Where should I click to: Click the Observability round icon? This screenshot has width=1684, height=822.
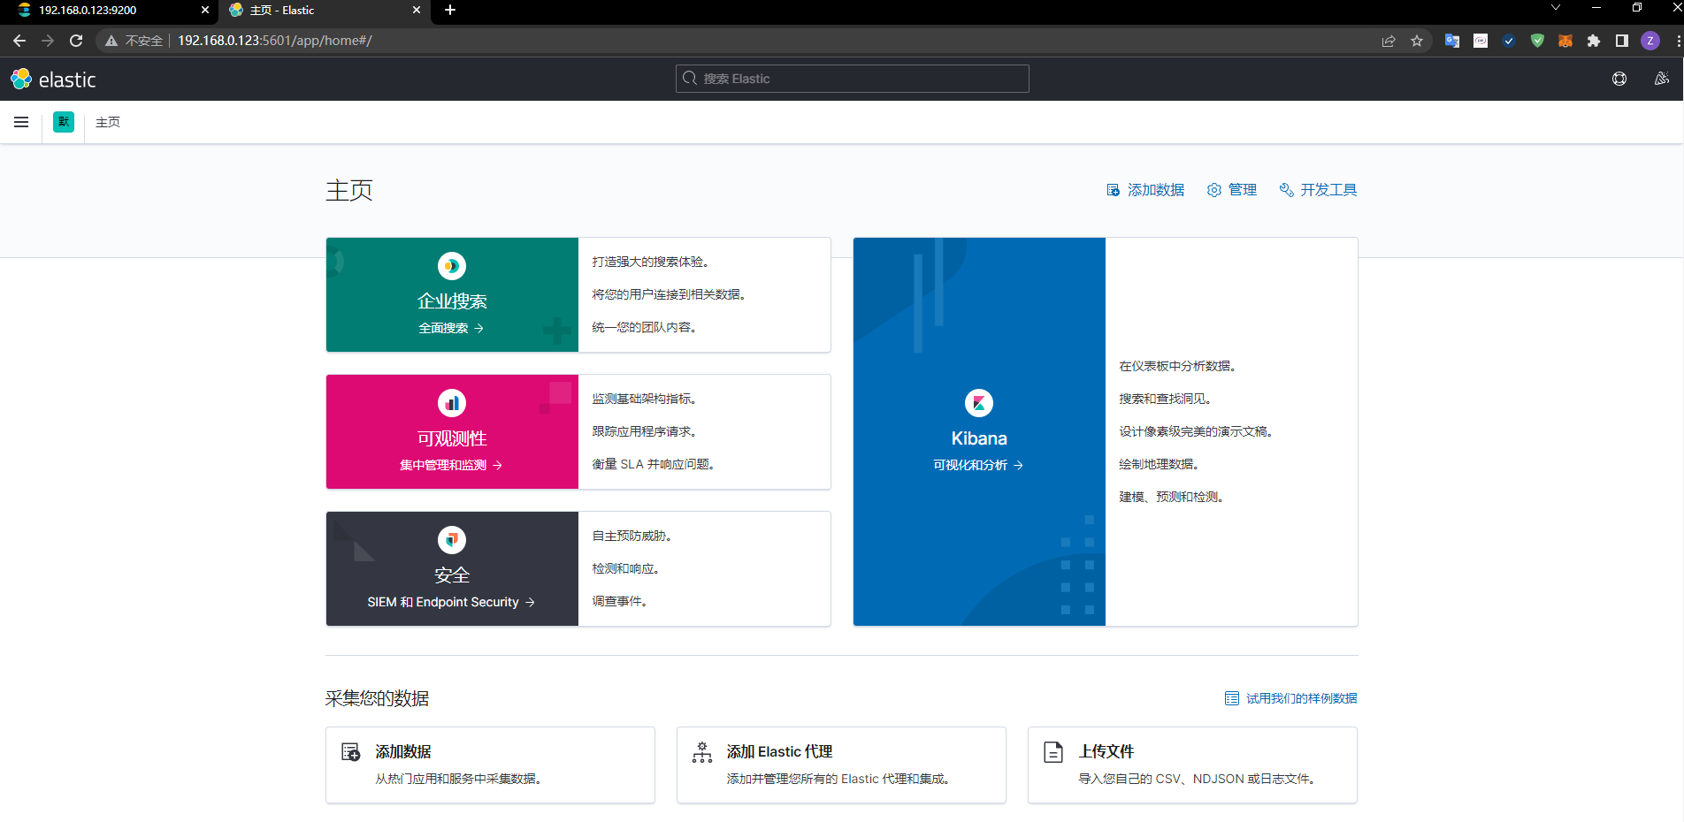[x=452, y=403]
